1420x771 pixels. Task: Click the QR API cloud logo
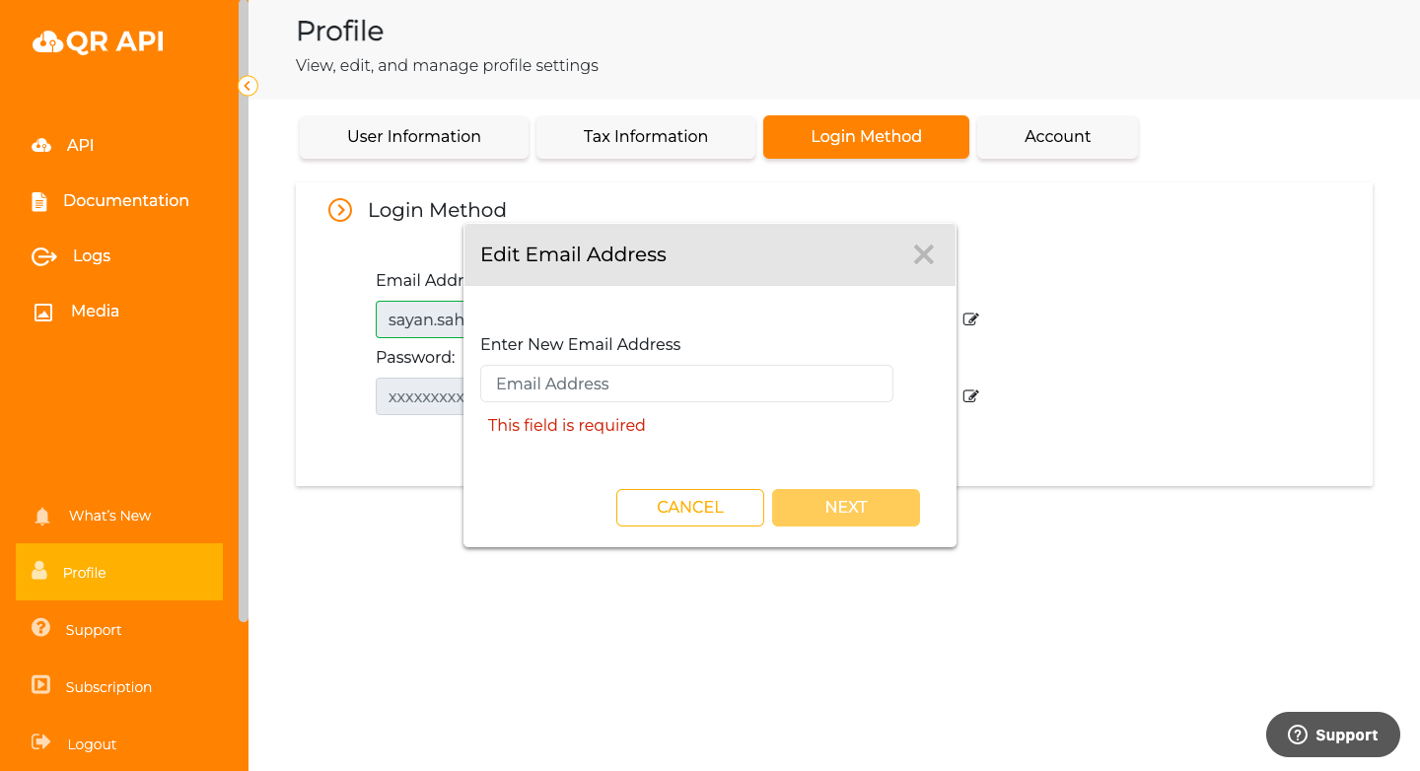[98, 41]
